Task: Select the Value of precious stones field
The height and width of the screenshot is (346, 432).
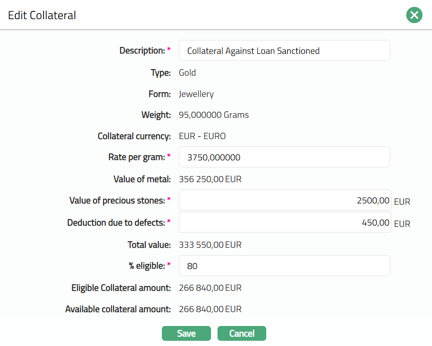Action: coord(285,200)
